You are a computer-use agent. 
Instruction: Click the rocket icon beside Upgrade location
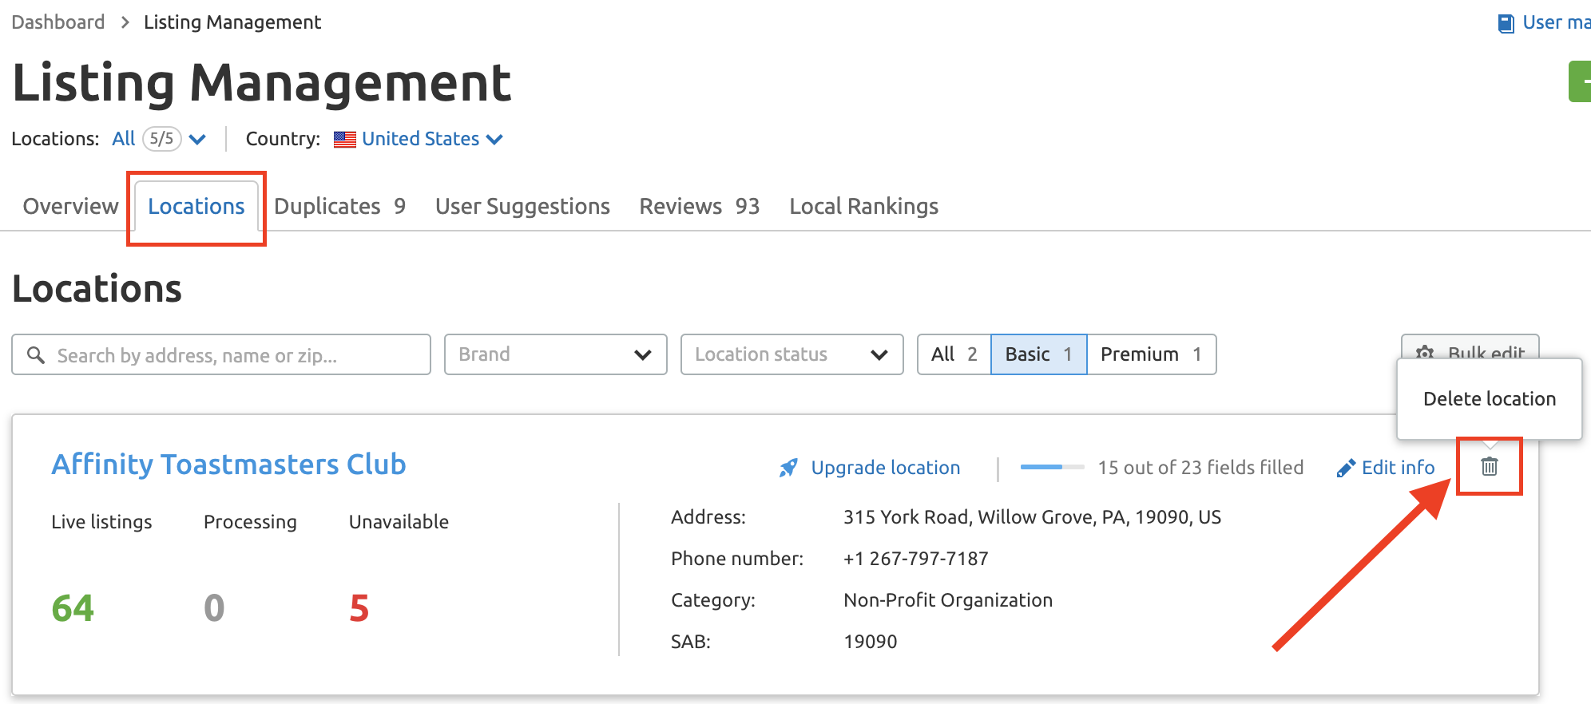[788, 468]
